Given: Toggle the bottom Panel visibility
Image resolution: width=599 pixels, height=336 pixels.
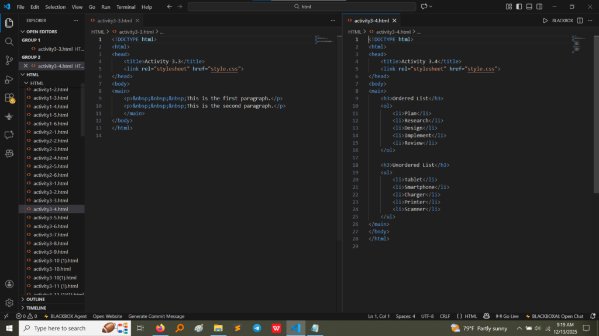Looking at the screenshot, I should [529, 6].
